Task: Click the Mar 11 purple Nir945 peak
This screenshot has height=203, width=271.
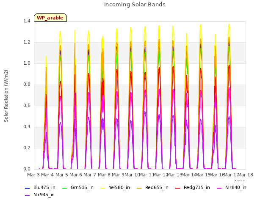Action: pos(145,112)
